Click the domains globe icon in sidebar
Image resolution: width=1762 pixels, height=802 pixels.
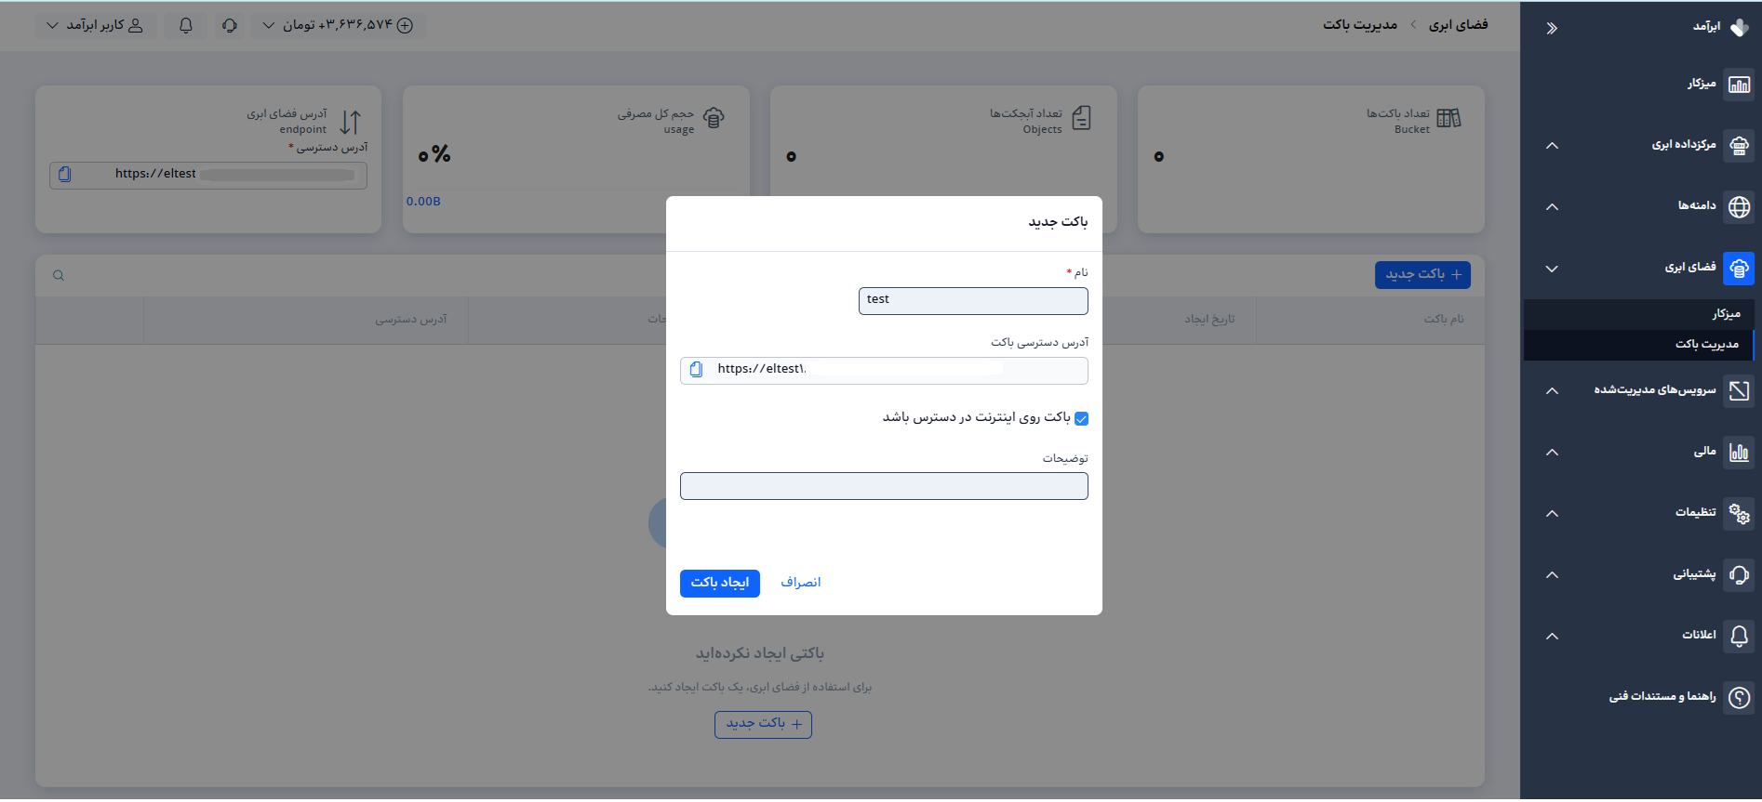1739,207
